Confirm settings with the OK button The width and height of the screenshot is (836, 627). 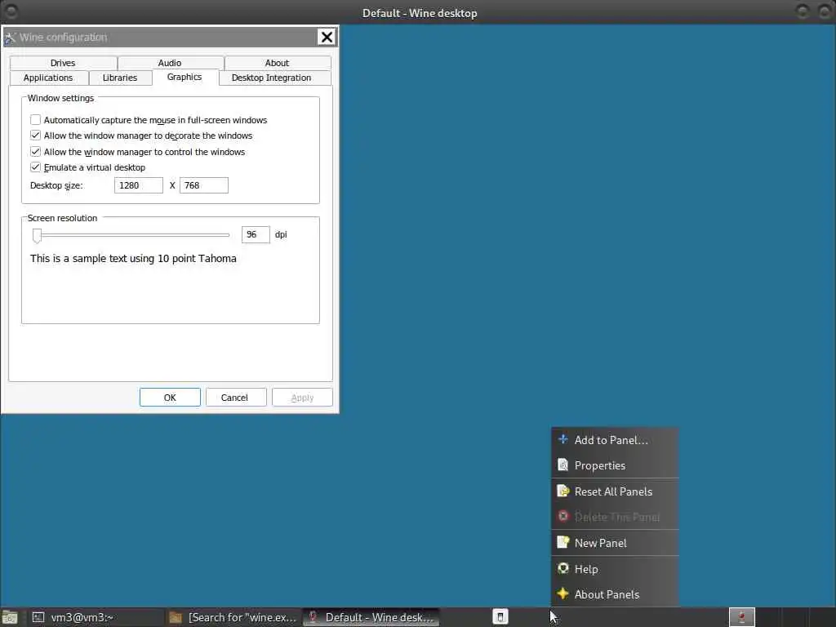170,398
